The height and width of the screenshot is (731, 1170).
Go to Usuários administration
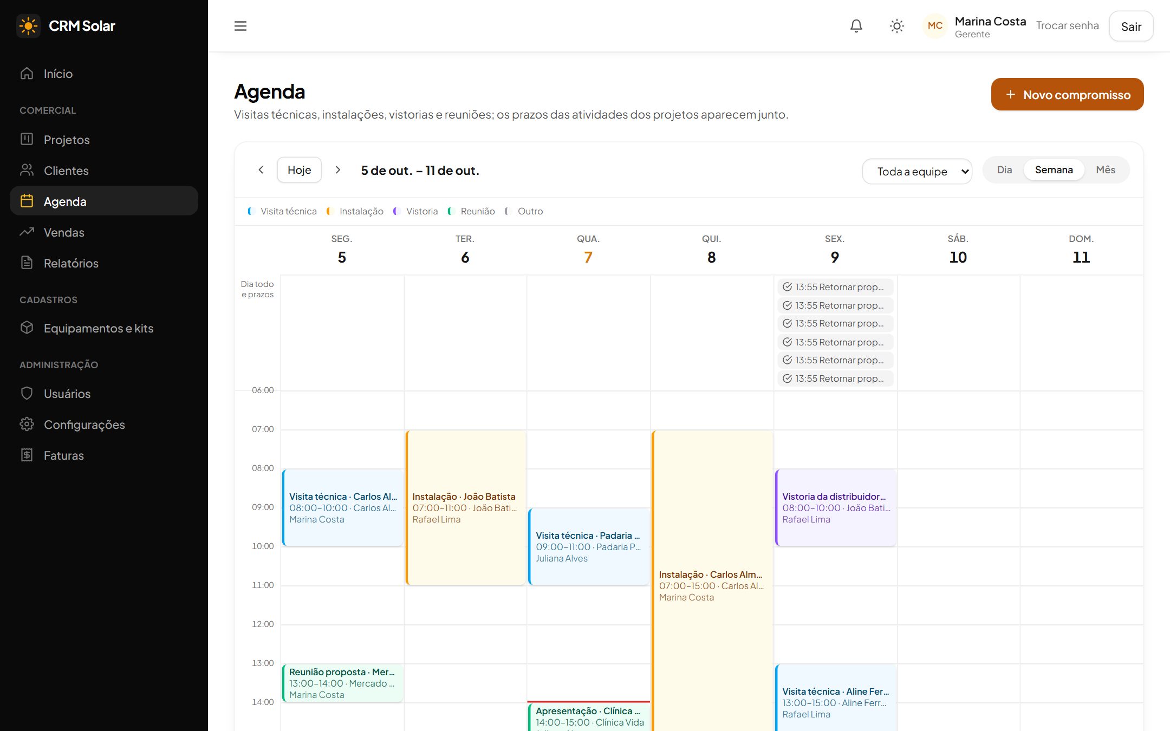104,394
